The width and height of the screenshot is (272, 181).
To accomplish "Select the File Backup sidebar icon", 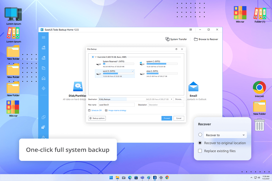I will tap(44, 68).
